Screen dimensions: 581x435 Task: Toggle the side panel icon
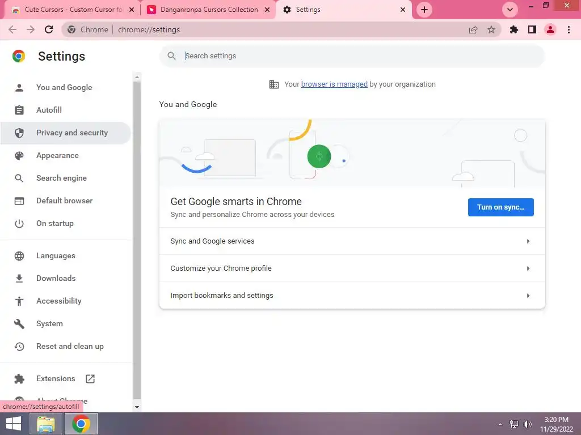(532, 29)
